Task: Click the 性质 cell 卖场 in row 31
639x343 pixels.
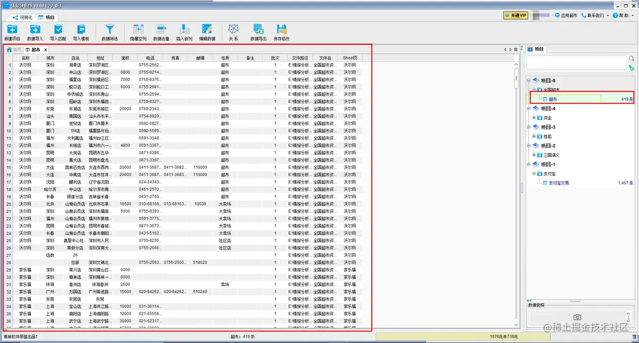Action: 225,285
